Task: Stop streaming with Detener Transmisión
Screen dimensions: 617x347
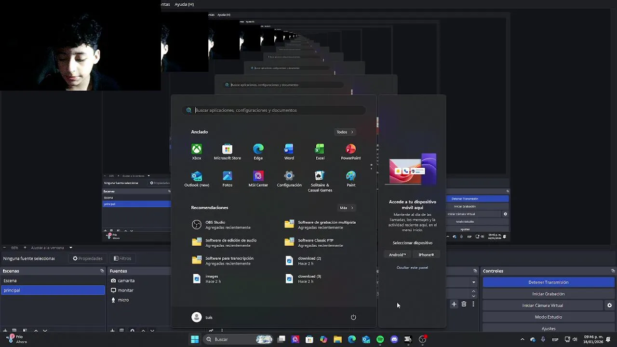Action: tap(549, 282)
